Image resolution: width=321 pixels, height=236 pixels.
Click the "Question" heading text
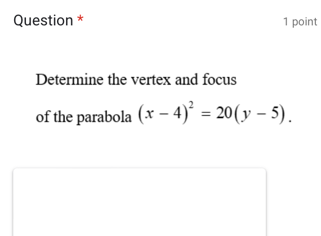(43, 21)
